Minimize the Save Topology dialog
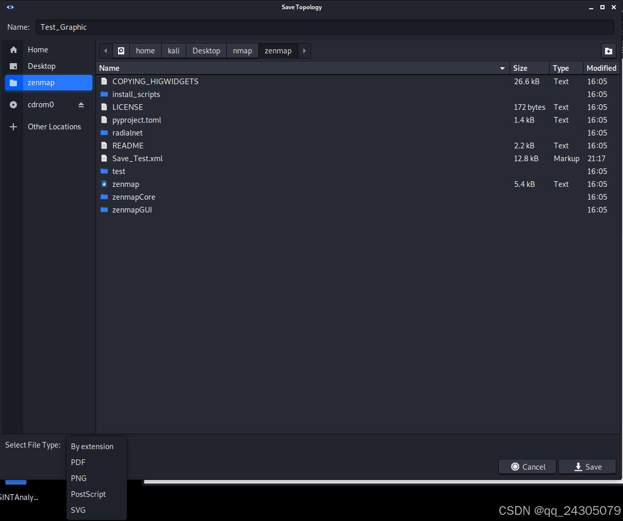The width and height of the screenshot is (623, 521). point(591,8)
